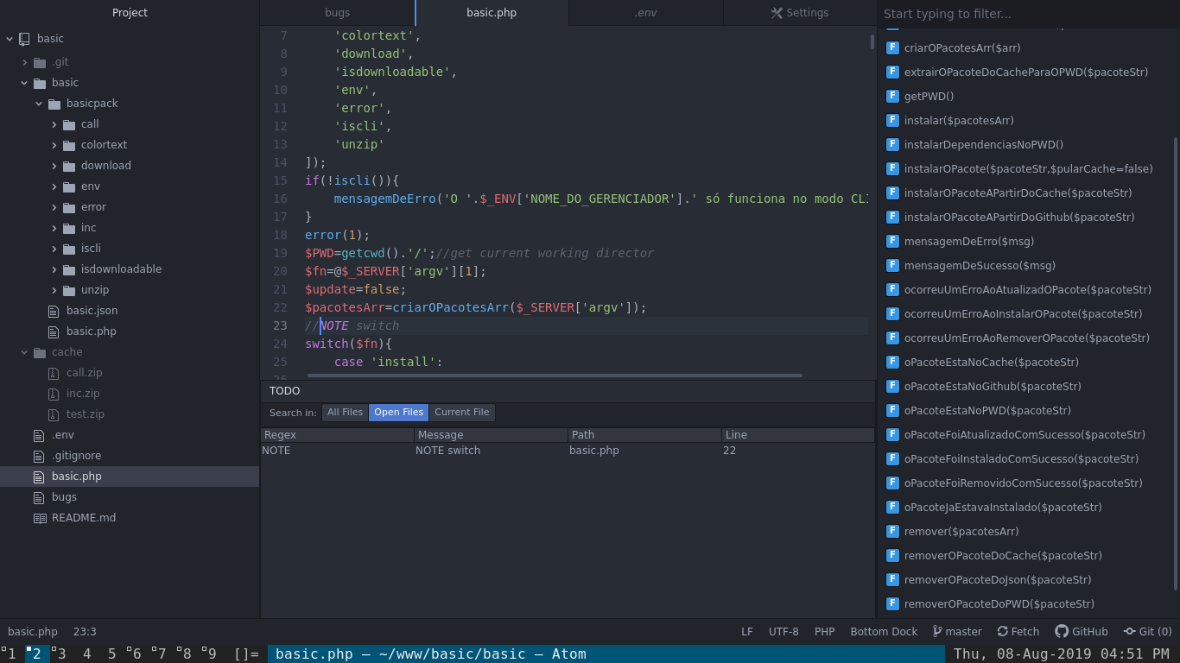The image size is (1180, 663).
Task: Open the NOTE switch row in TODO table
Action: coord(568,451)
